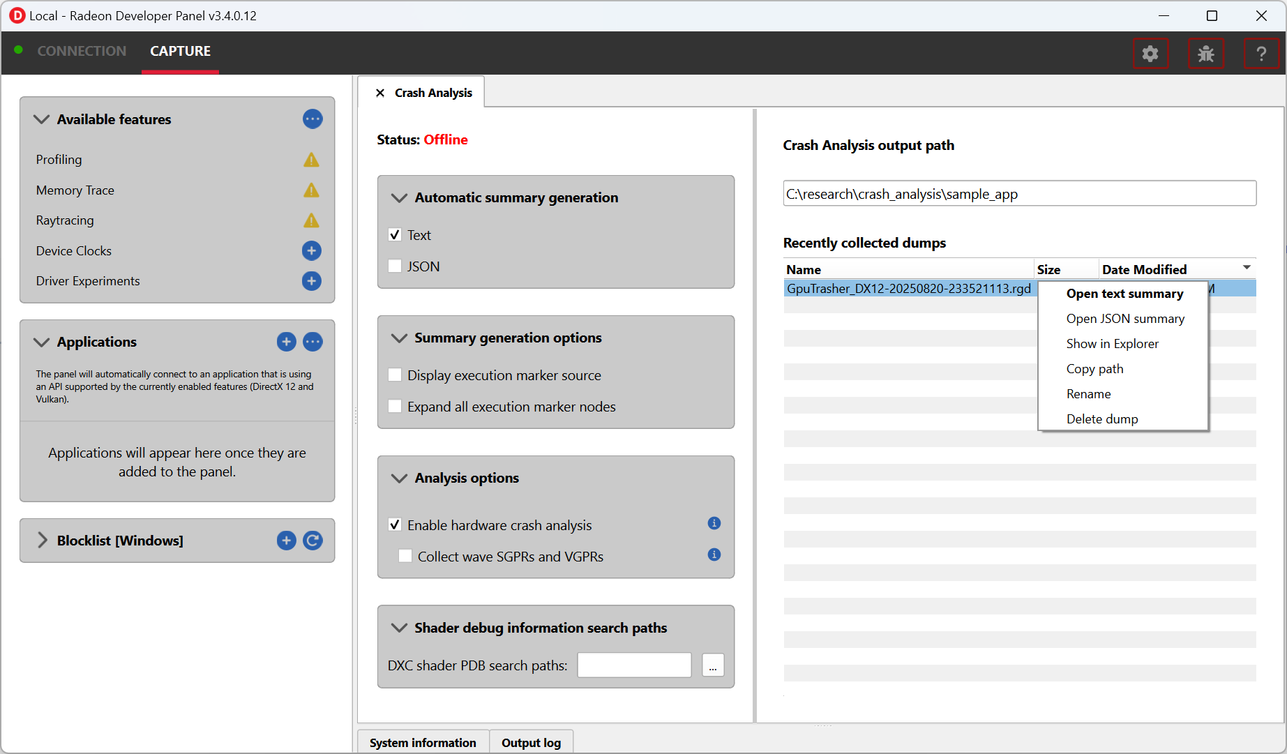The height and width of the screenshot is (754, 1287).
Task: Check Display execution marker source
Action: tap(395, 375)
